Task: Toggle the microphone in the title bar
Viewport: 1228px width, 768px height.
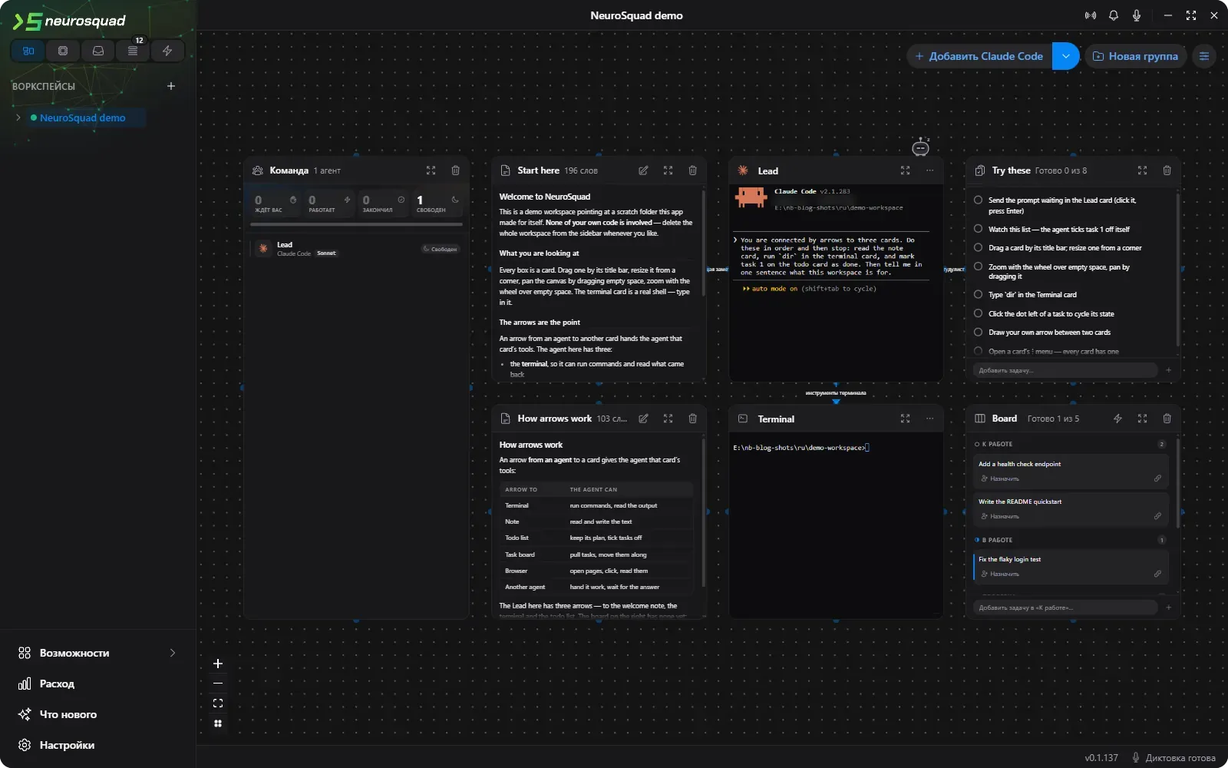Action: coord(1137,15)
